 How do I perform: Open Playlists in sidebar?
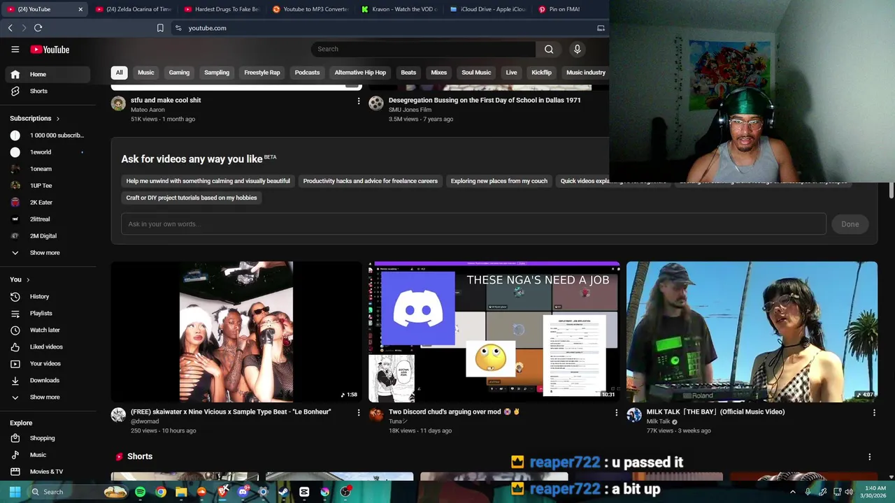(48, 313)
